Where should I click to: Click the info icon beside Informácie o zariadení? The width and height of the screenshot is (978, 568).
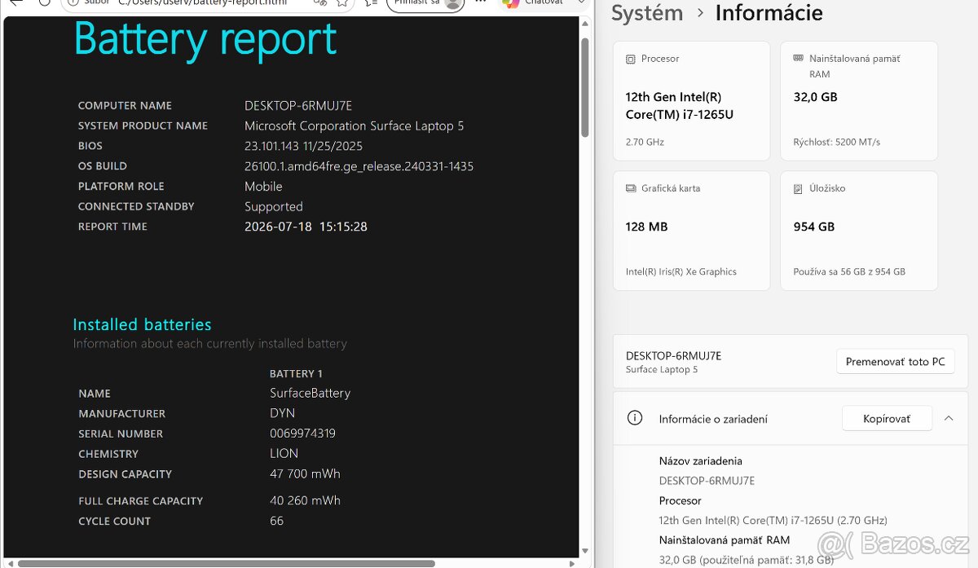point(635,418)
